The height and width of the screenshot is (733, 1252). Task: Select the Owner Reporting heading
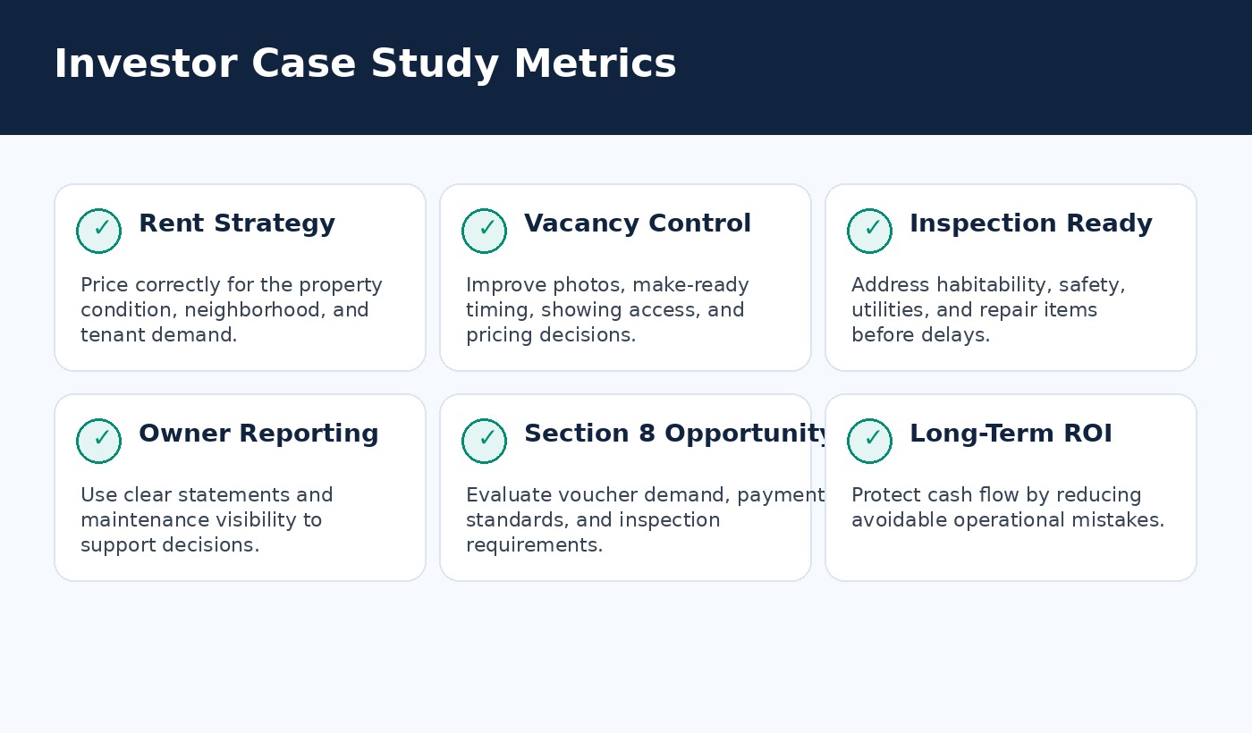pyautogui.click(x=258, y=434)
